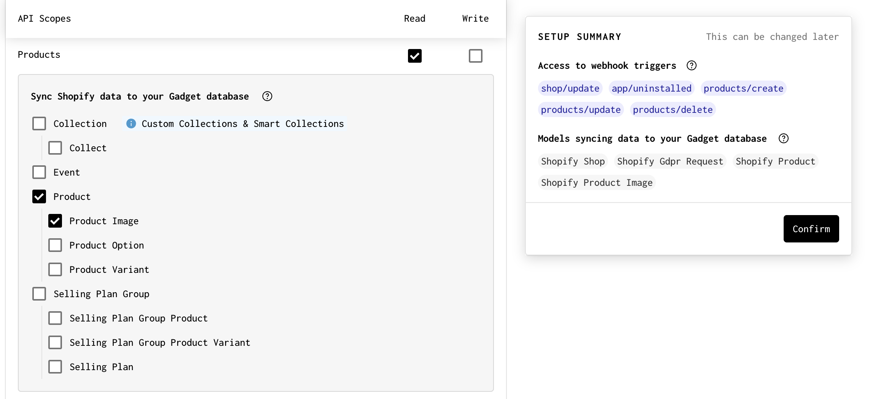This screenshot has width=873, height=399.
Task: Click help icon beside Access to webhook triggers
Action: click(x=692, y=65)
